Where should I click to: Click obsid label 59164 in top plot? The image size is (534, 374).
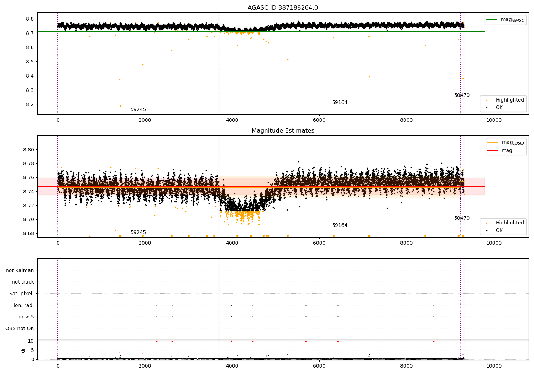[340, 103]
